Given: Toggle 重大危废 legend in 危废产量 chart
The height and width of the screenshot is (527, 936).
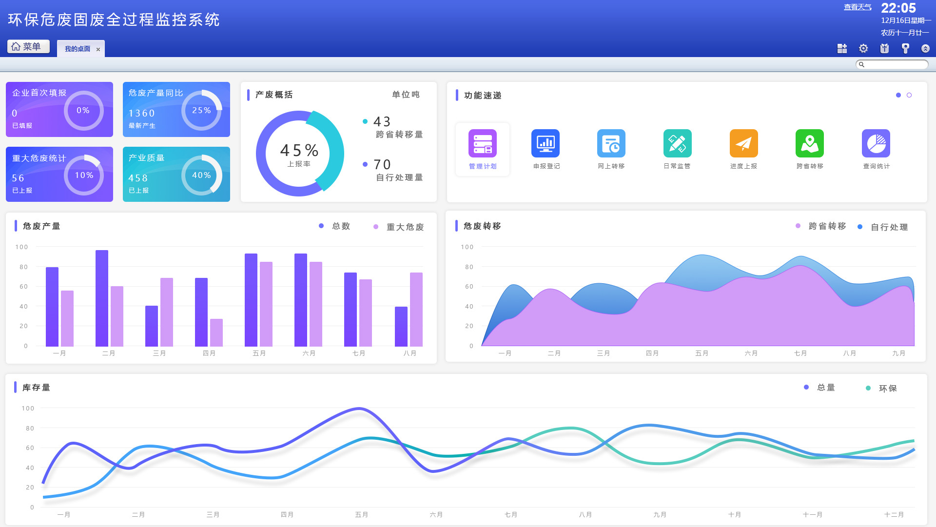Looking at the screenshot, I should click(399, 227).
